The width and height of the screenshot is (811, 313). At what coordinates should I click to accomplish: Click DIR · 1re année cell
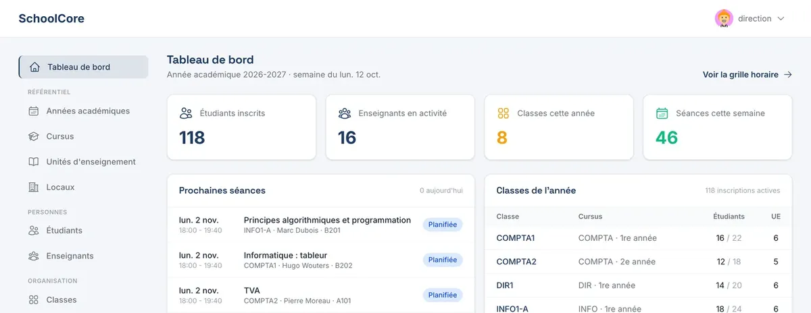[607, 285]
